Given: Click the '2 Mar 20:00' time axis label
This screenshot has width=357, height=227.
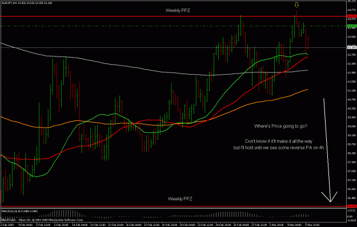Looking at the screenshot, I should click(276, 225).
